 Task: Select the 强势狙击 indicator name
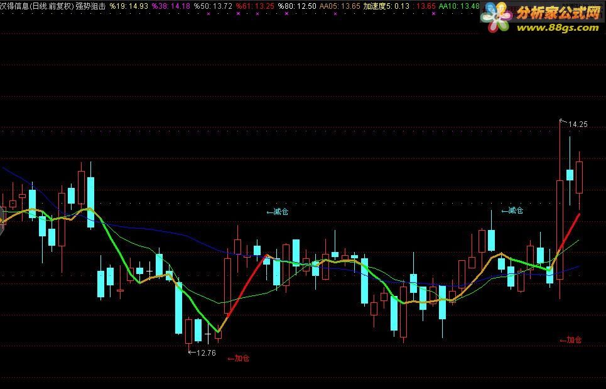click(90, 6)
